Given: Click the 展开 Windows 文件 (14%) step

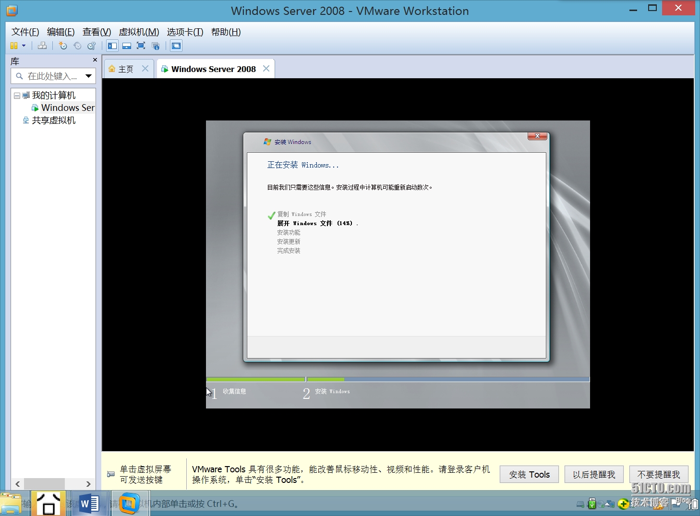Looking at the screenshot, I should click(317, 223).
